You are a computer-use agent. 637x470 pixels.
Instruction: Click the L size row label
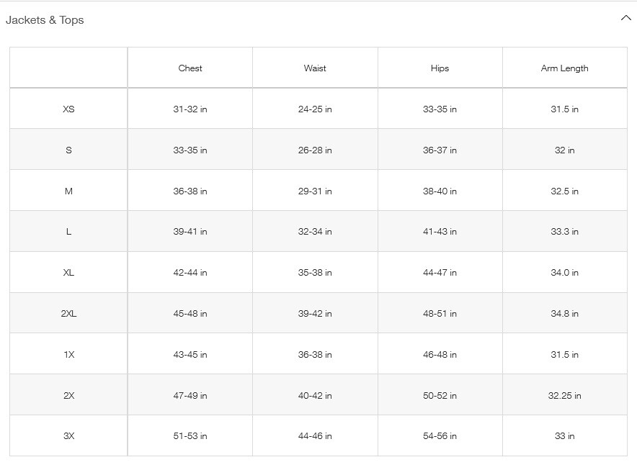68,231
